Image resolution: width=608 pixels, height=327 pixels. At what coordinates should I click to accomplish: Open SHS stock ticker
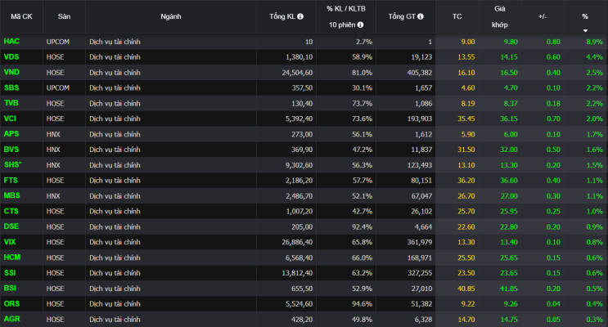pos(13,164)
